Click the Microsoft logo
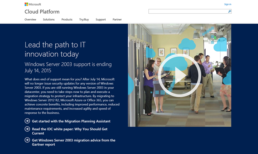The width and height of the screenshot is (258, 154). point(33,4)
